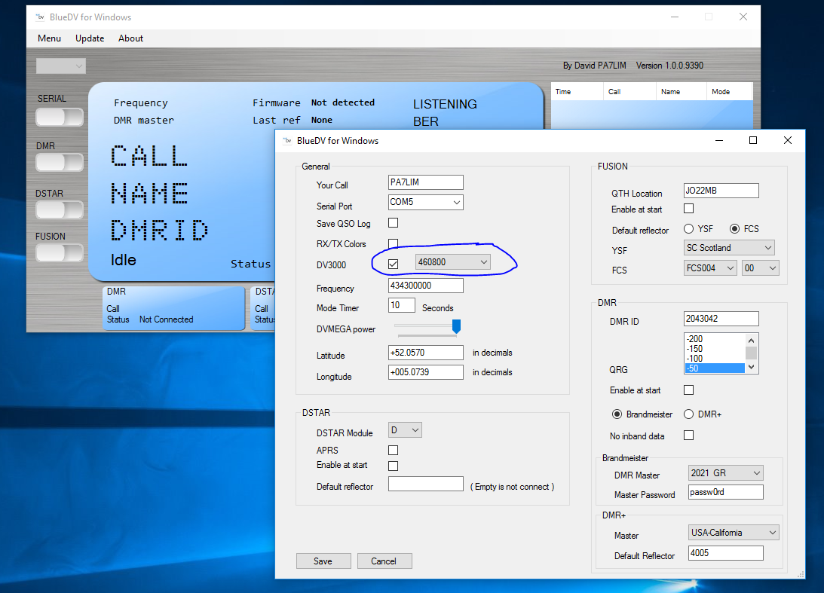The width and height of the screenshot is (824, 593).
Task: Open the Serial Port COM5 dropdown
Action: (426, 202)
